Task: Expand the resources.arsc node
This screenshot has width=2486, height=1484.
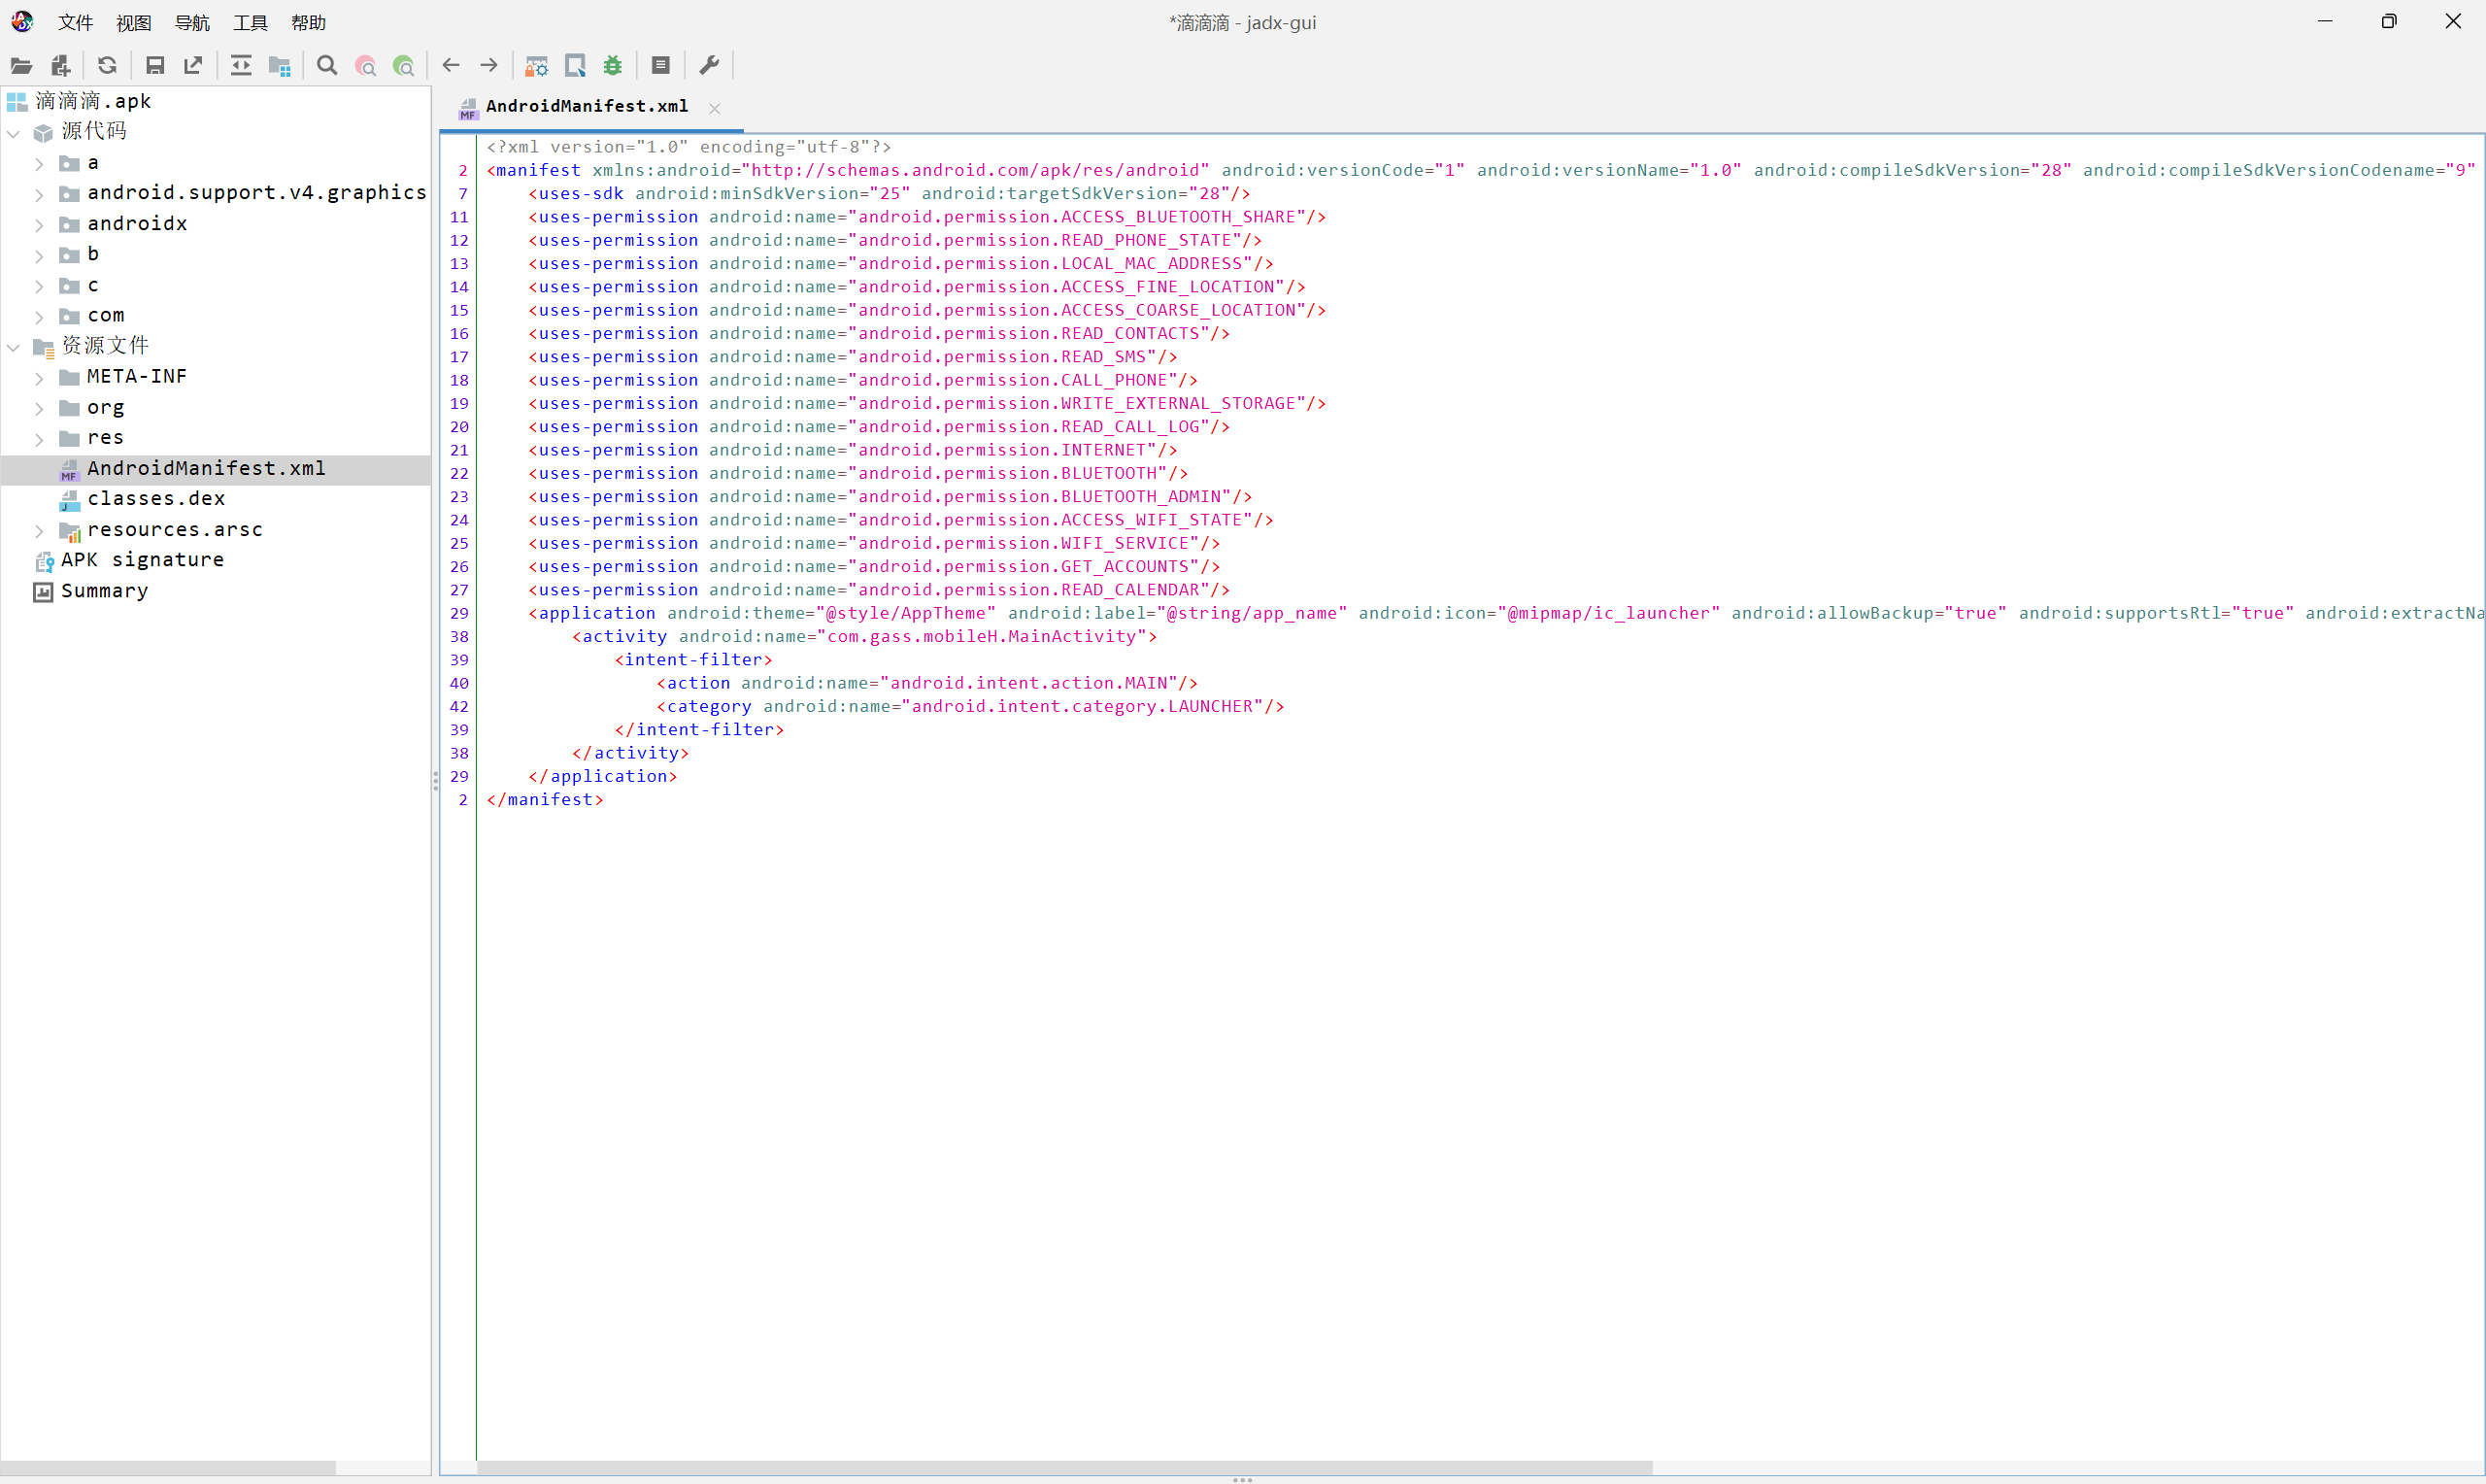Action: pos(39,531)
